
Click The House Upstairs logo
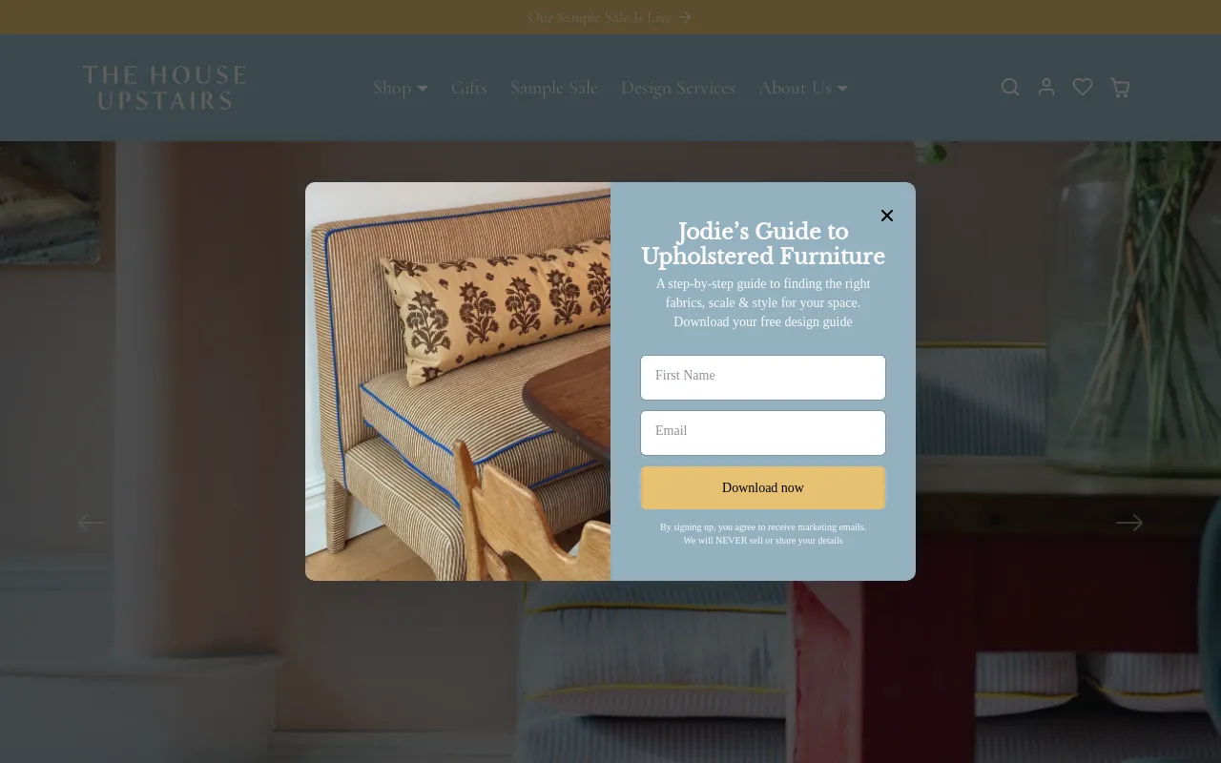click(x=164, y=88)
